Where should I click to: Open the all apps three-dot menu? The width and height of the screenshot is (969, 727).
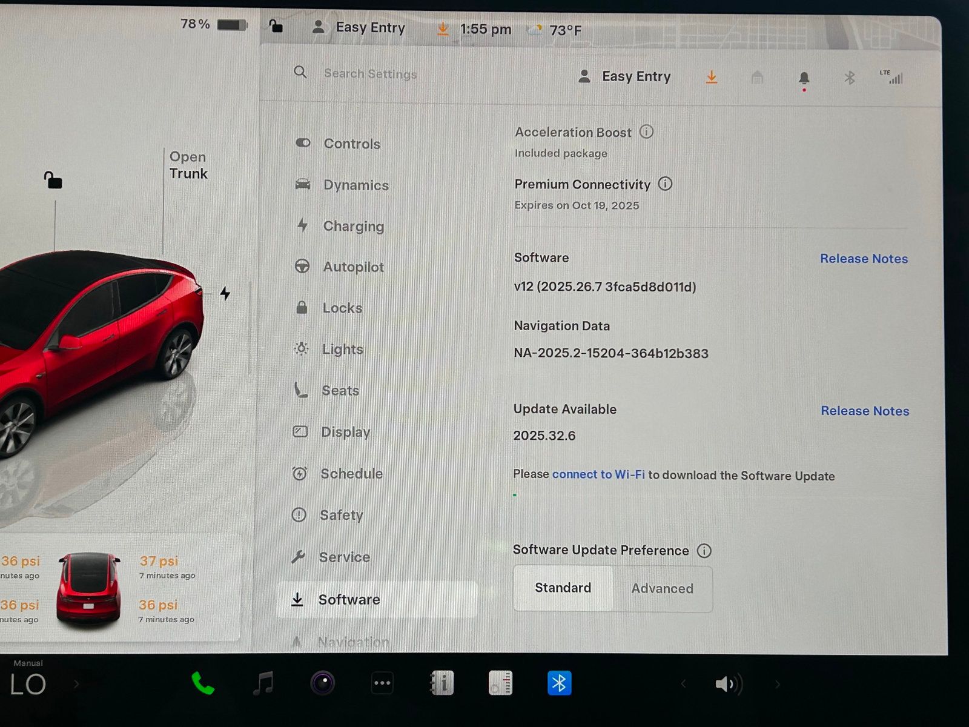tap(382, 683)
